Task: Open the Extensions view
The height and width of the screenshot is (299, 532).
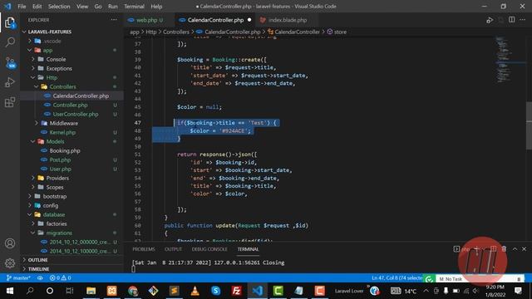Action: (10, 102)
